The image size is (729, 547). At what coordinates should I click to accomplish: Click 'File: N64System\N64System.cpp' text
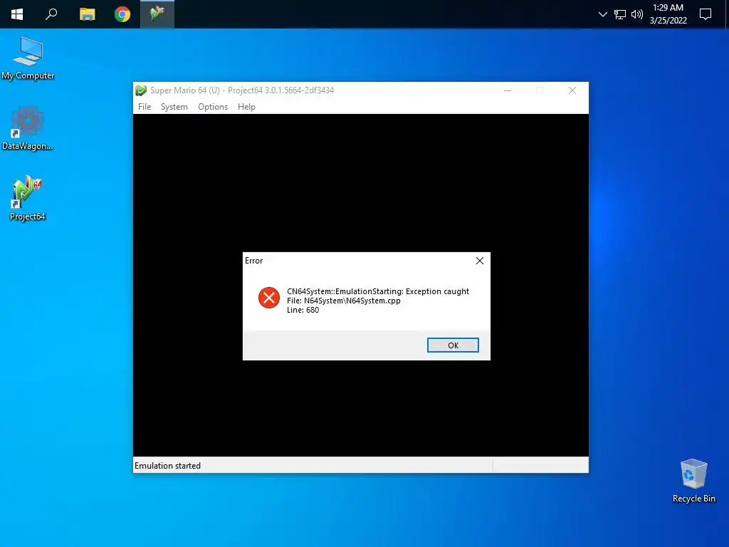tap(344, 301)
